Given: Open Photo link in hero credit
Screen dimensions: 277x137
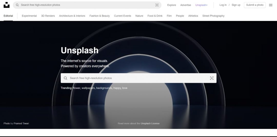Looking at the screenshot, I should (x=7, y=123).
